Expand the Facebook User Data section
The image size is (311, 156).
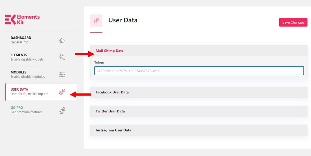(199, 92)
